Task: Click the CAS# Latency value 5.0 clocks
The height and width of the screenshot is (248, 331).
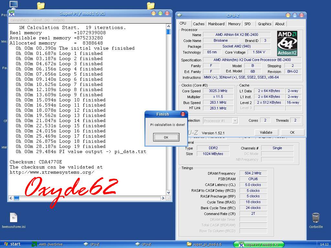Action: pos(253,185)
